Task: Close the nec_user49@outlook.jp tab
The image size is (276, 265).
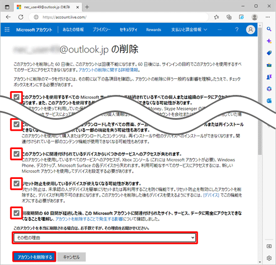Action: 78,7
